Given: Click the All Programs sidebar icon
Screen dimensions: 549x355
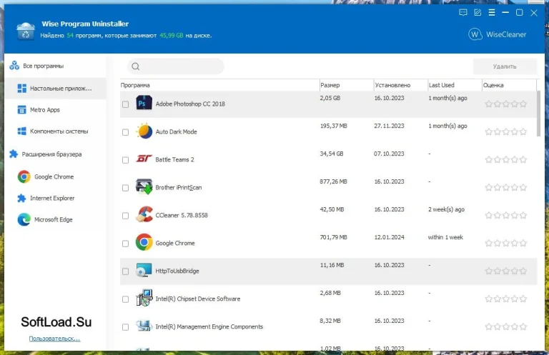Looking at the screenshot, I should click(14, 66).
